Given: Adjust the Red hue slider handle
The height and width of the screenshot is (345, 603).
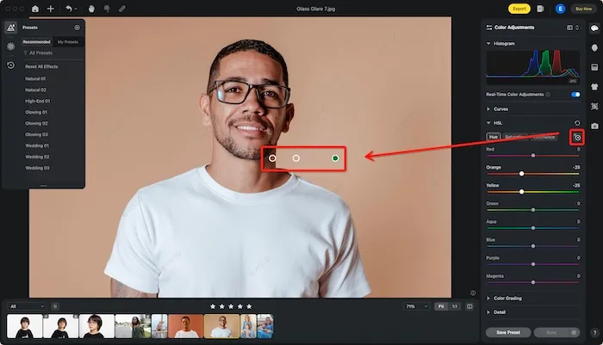Looking at the screenshot, I should (533, 156).
